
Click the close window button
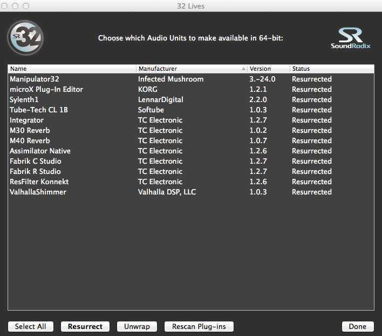pos(4,6)
